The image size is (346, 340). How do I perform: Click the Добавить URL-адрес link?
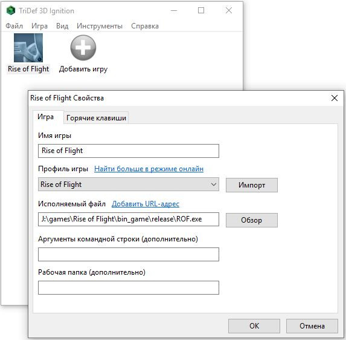pyautogui.click(x=146, y=204)
